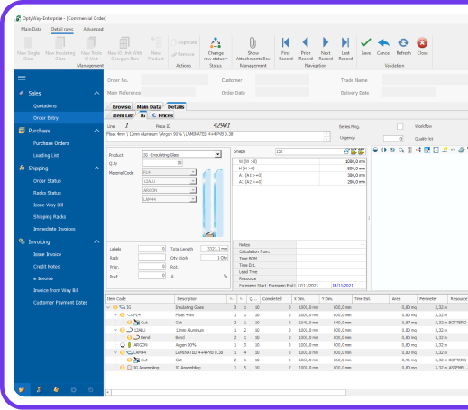Go to the First Record
The height and width of the screenshot is (410, 468).
click(x=286, y=42)
